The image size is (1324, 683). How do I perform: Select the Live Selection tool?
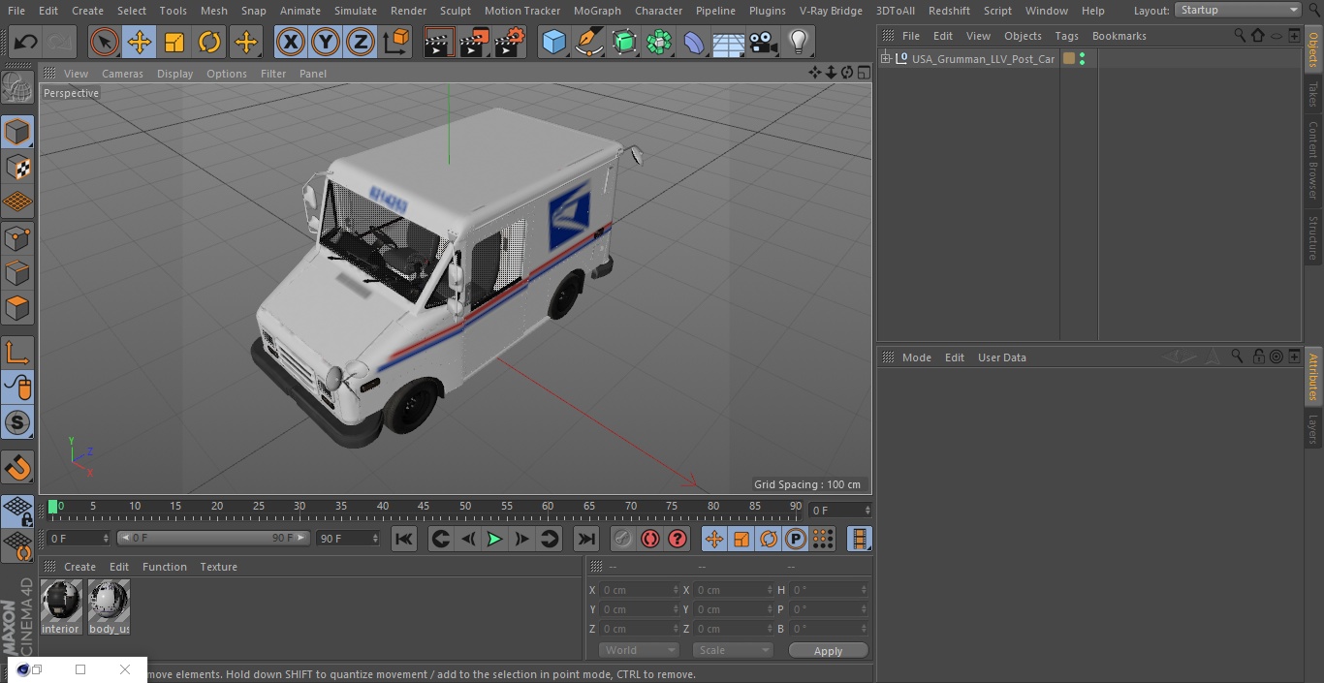coord(105,42)
